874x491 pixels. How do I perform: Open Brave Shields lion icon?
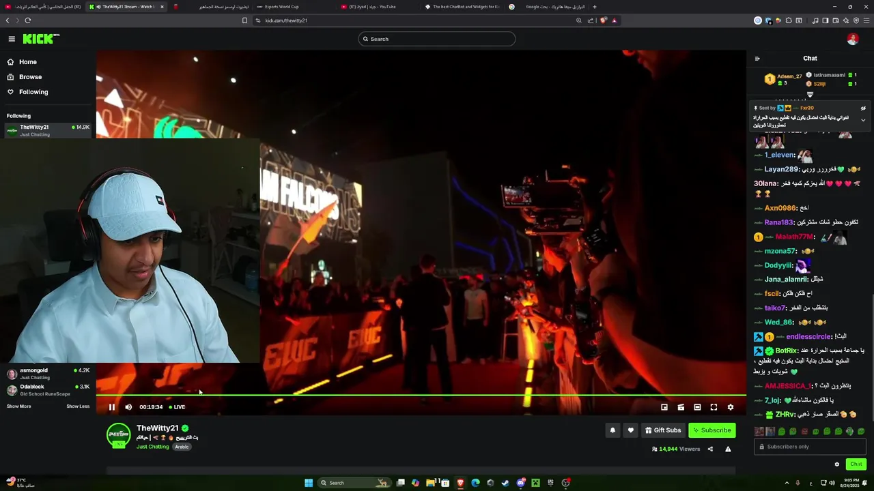[x=603, y=20]
